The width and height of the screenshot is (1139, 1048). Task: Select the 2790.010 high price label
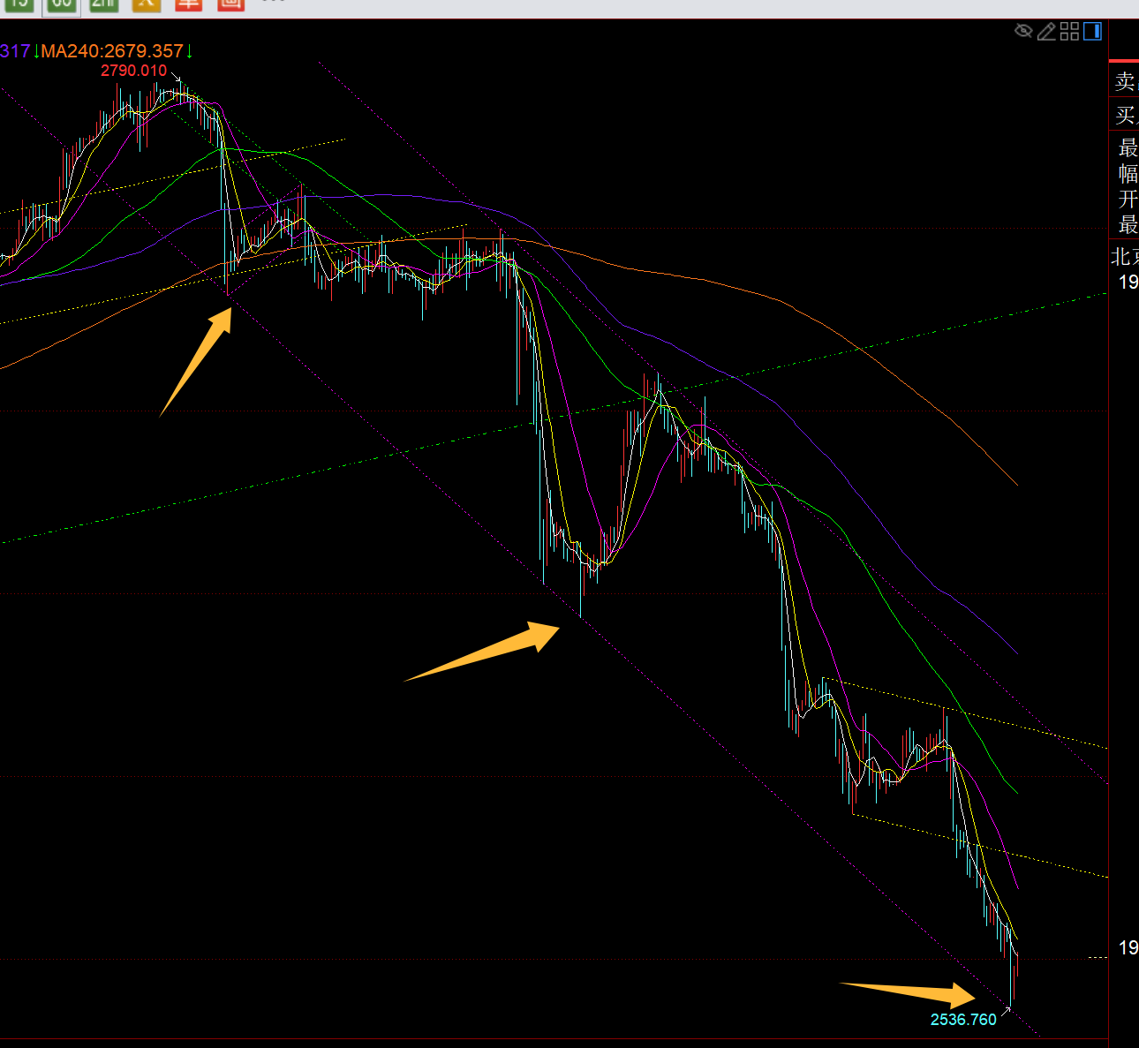(133, 71)
